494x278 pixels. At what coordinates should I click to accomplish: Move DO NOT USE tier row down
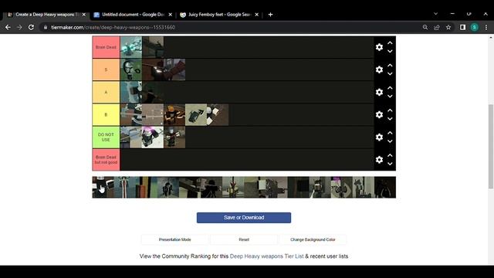pos(390,141)
